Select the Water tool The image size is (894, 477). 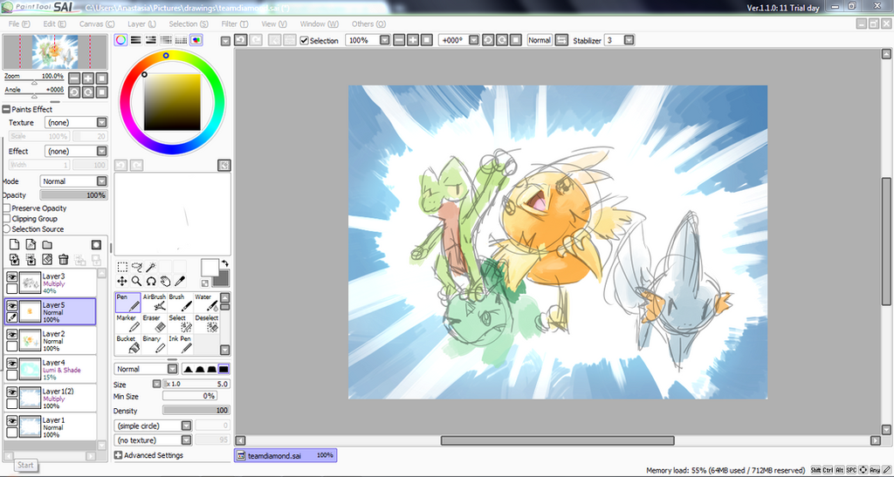pos(206,303)
